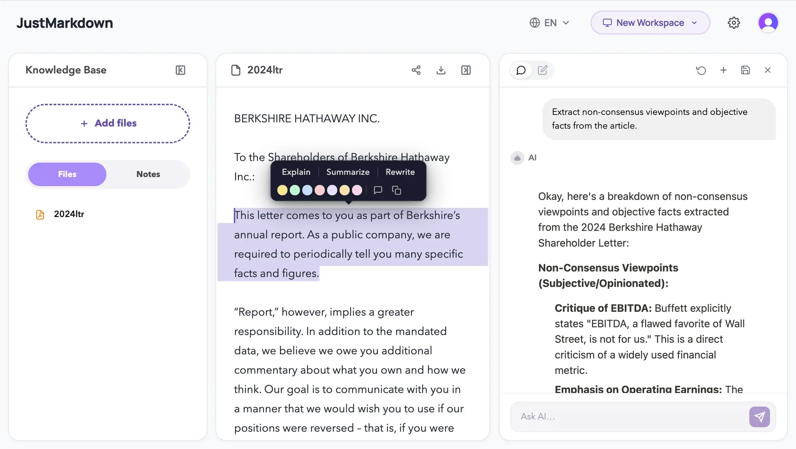Highlight selection with the orange swatch

click(x=344, y=190)
